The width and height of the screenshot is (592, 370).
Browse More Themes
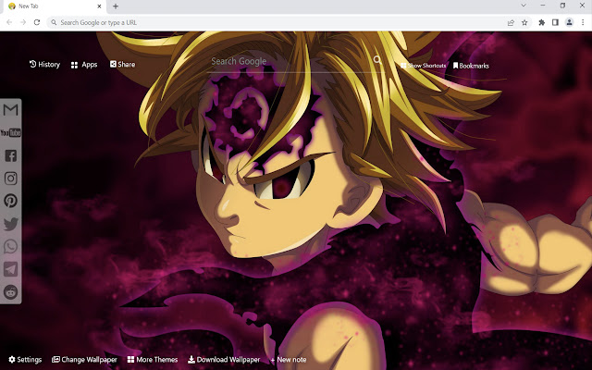[153, 360]
